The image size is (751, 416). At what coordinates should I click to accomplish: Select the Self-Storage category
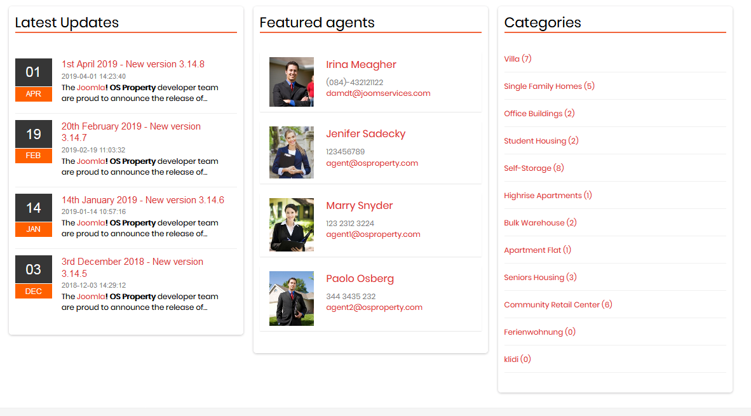point(534,168)
